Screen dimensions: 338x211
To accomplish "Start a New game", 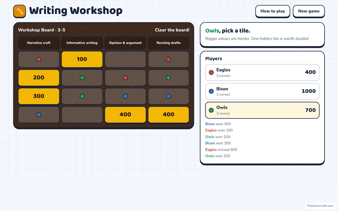I will click(x=309, y=11).
